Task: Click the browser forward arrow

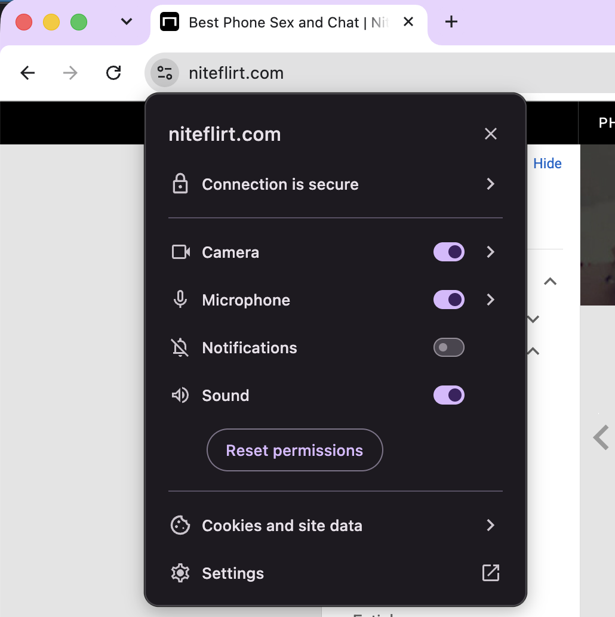Action: pos(70,73)
